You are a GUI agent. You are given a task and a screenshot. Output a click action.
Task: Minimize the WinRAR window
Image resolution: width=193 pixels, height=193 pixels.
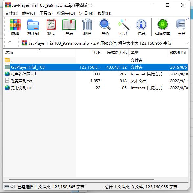pos(153,5)
